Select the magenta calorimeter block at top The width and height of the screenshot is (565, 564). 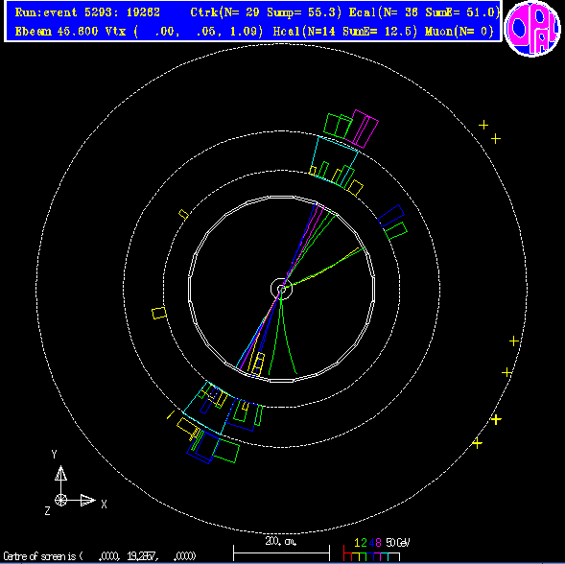pos(362,129)
